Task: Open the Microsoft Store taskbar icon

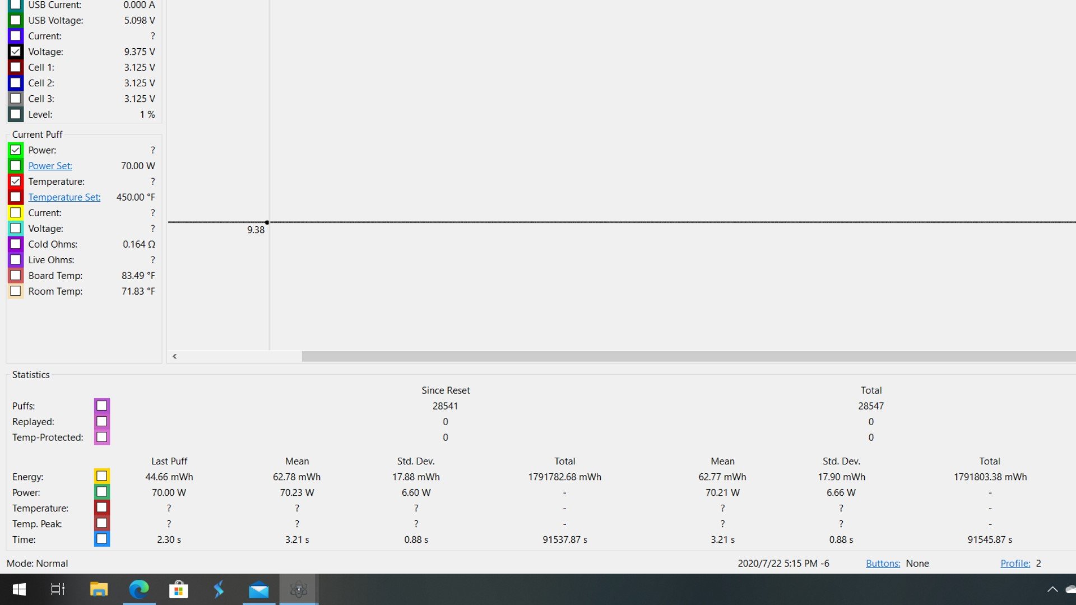Action: click(178, 589)
